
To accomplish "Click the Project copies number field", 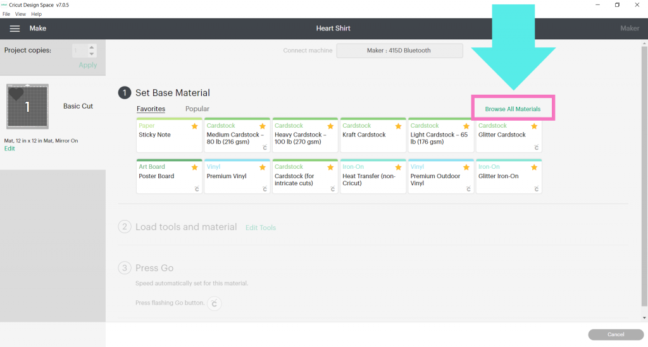I will pyautogui.click(x=80, y=51).
